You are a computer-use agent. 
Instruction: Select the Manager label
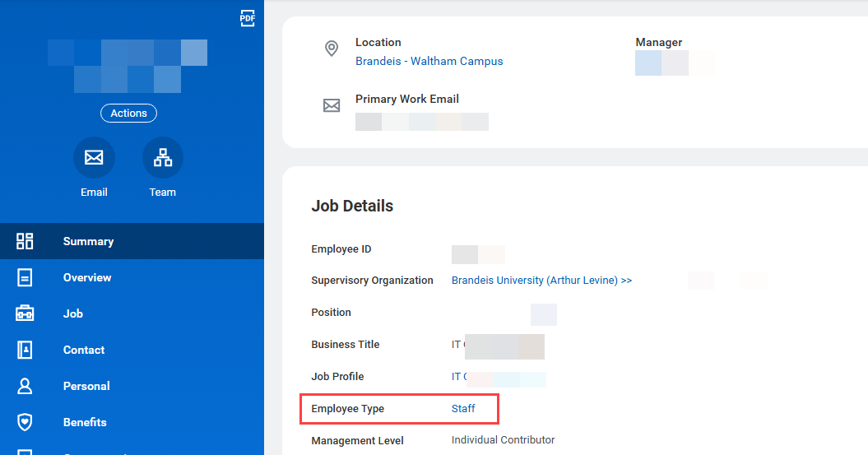point(659,42)
